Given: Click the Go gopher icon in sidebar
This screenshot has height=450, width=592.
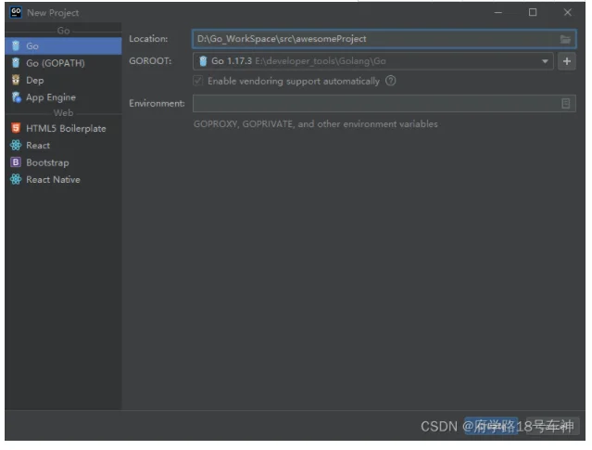Looking at the screenshot, I should [16, 45].
